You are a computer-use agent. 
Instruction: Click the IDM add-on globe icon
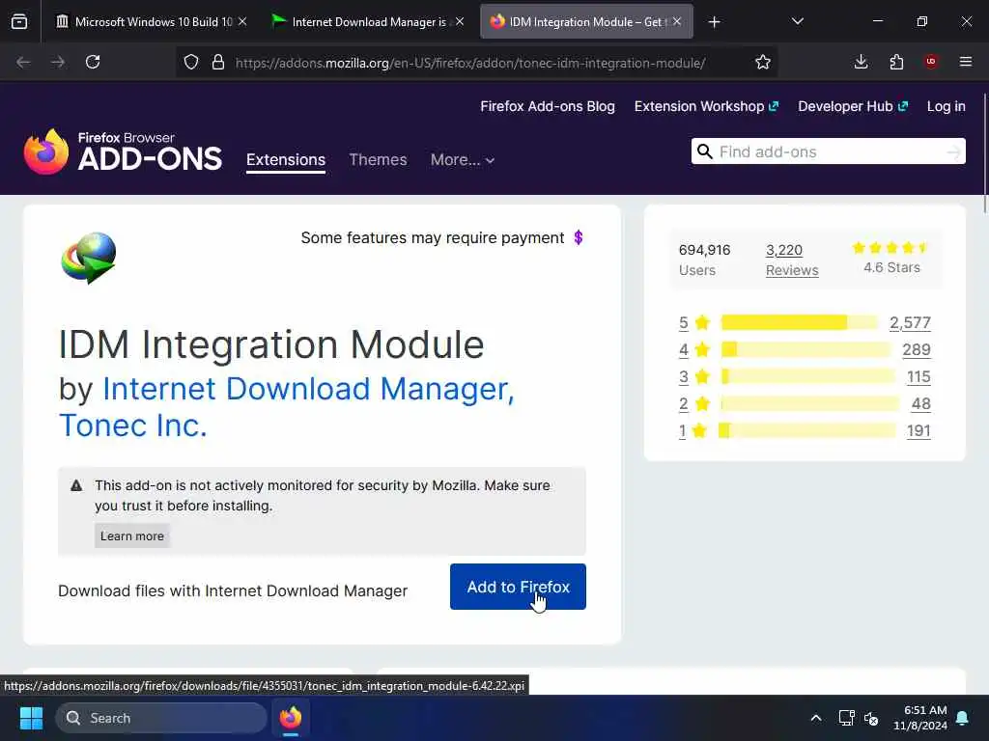pyautogui.click(x=89, y=258)
